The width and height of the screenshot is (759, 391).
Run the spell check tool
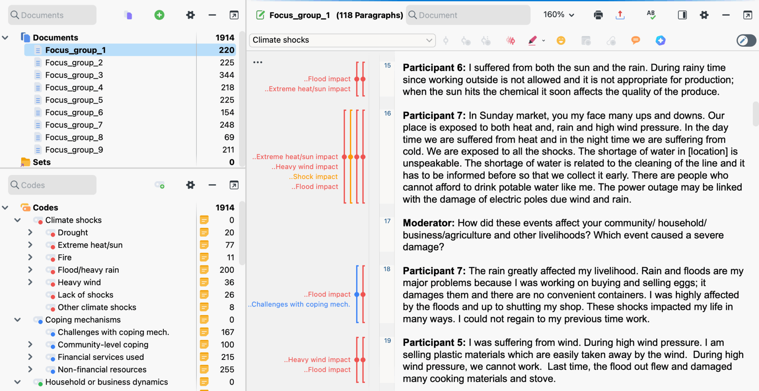pos(652,15)
